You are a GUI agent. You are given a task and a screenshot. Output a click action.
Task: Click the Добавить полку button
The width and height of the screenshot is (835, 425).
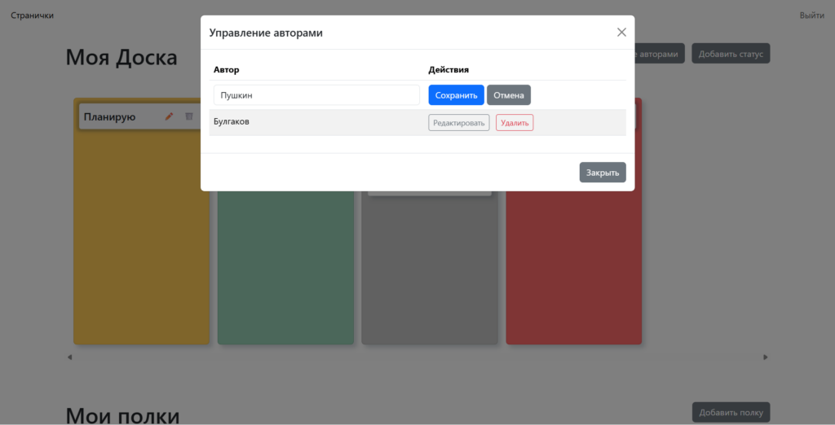click(731, 412)
